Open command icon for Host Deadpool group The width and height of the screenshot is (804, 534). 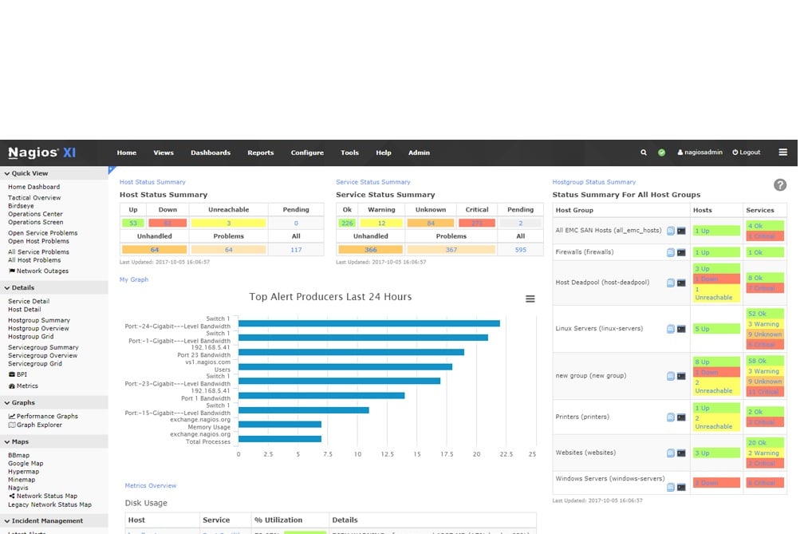[x=681, y=283]
